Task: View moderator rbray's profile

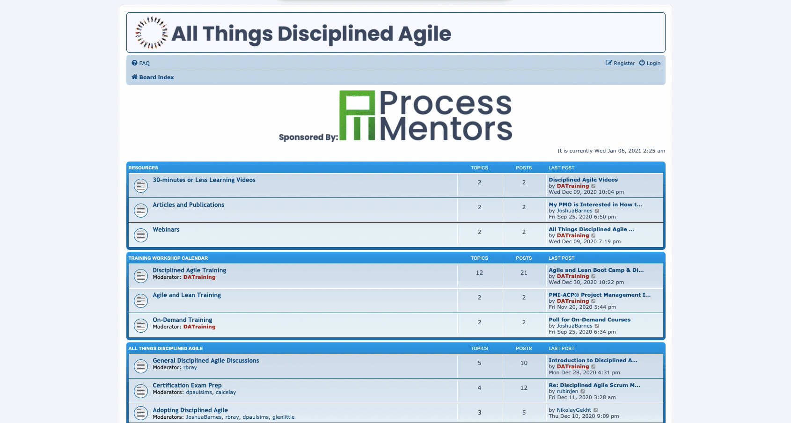Action: 190,368
